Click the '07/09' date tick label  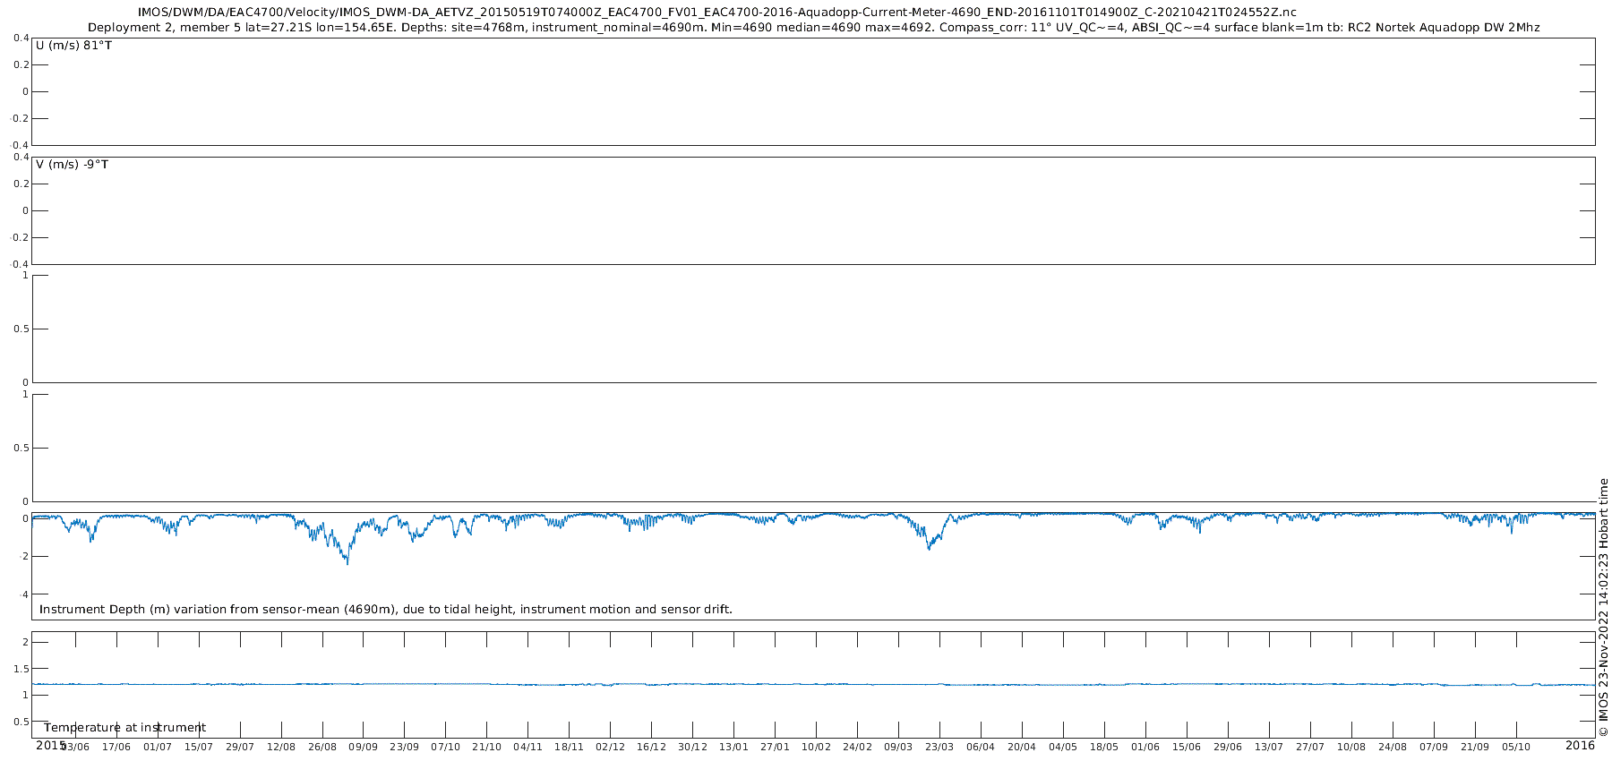tap(1435, 747)
